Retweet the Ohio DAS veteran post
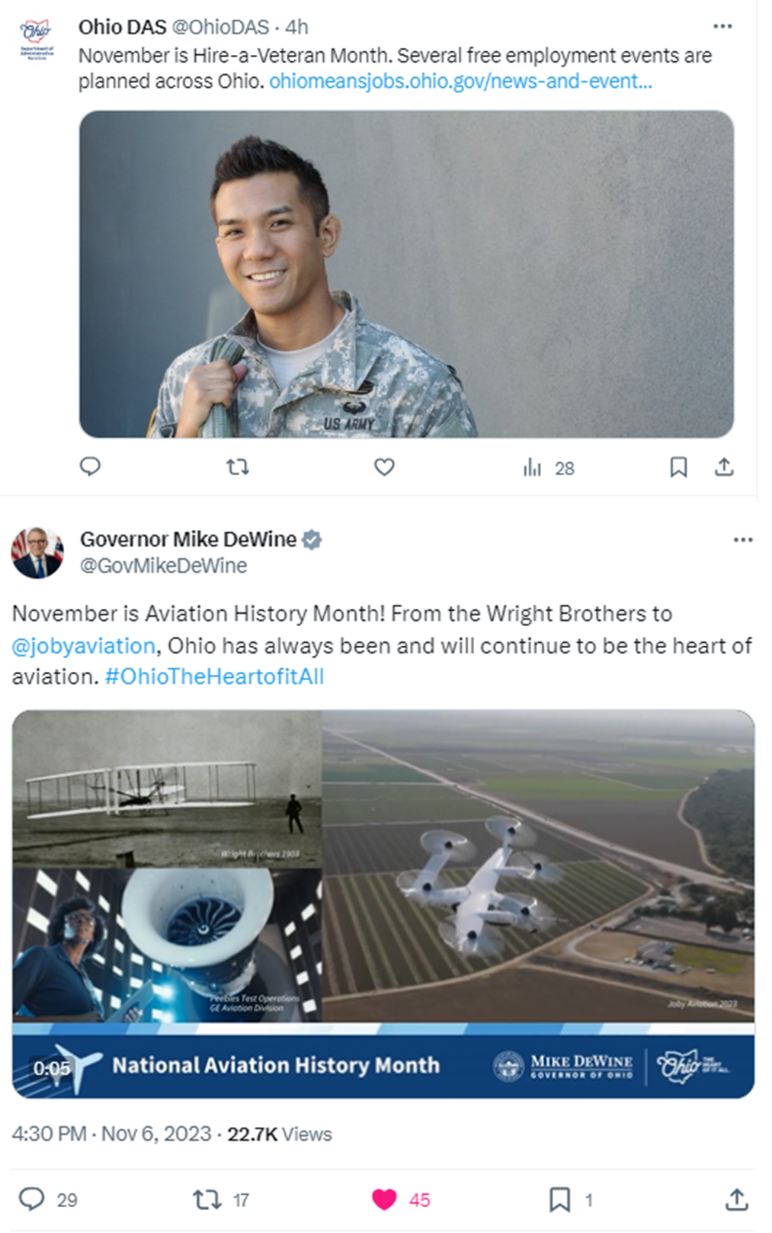Image resolution: width=772 pixels, height=1233 pixels. tap(237, 467)
